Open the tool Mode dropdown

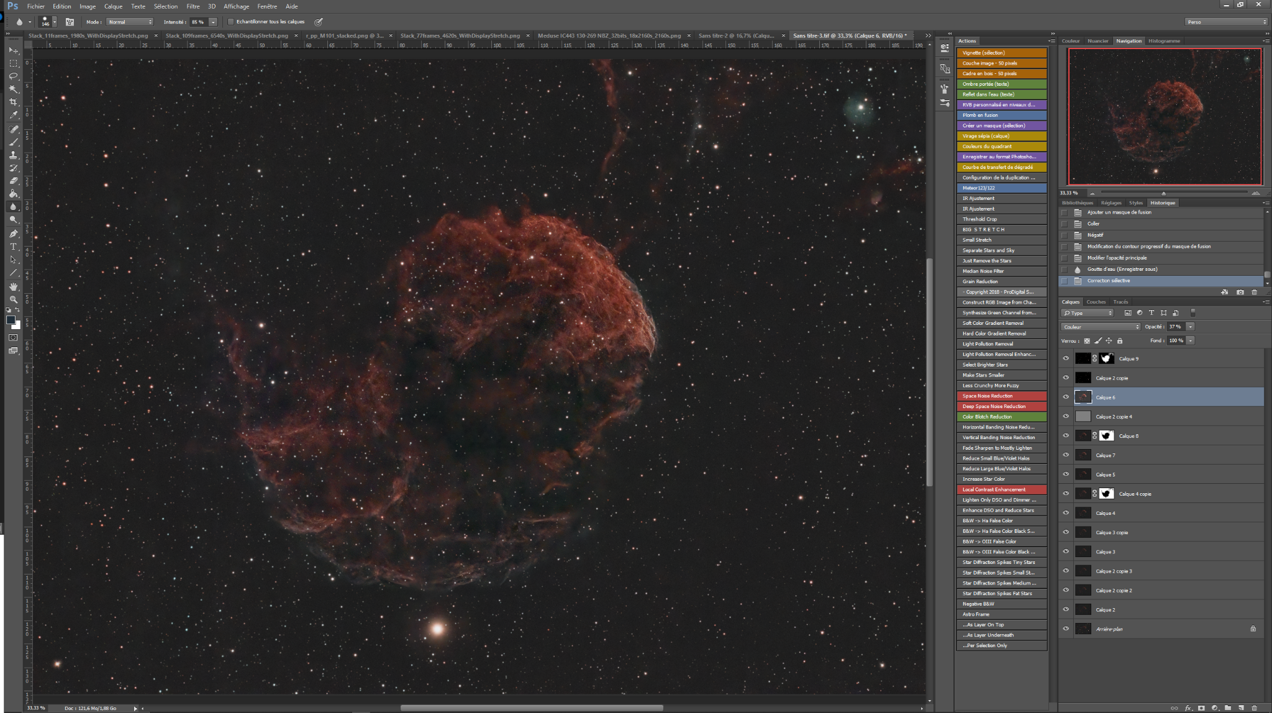130,22
